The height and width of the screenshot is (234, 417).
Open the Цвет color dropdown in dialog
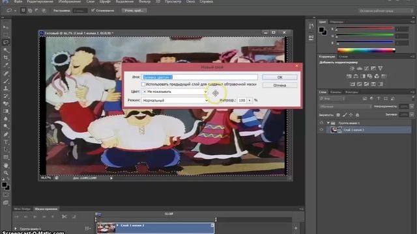click(x=175, y=92)
